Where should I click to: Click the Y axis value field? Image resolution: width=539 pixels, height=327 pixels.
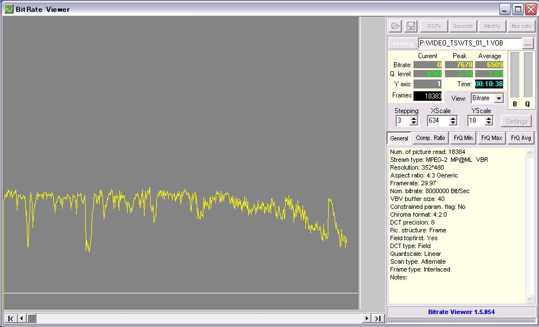(428, 84)
